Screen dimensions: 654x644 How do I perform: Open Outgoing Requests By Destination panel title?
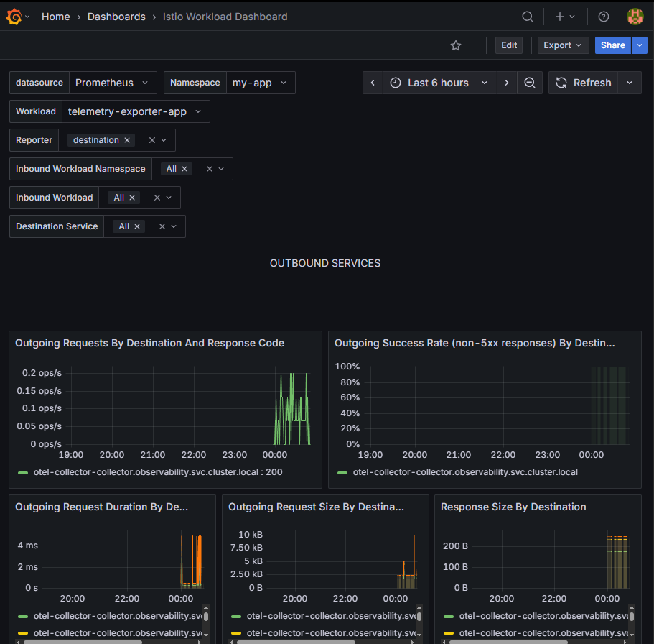point(150,344)
